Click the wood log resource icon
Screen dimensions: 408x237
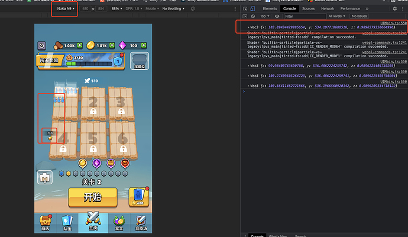[x=58, y=46]
